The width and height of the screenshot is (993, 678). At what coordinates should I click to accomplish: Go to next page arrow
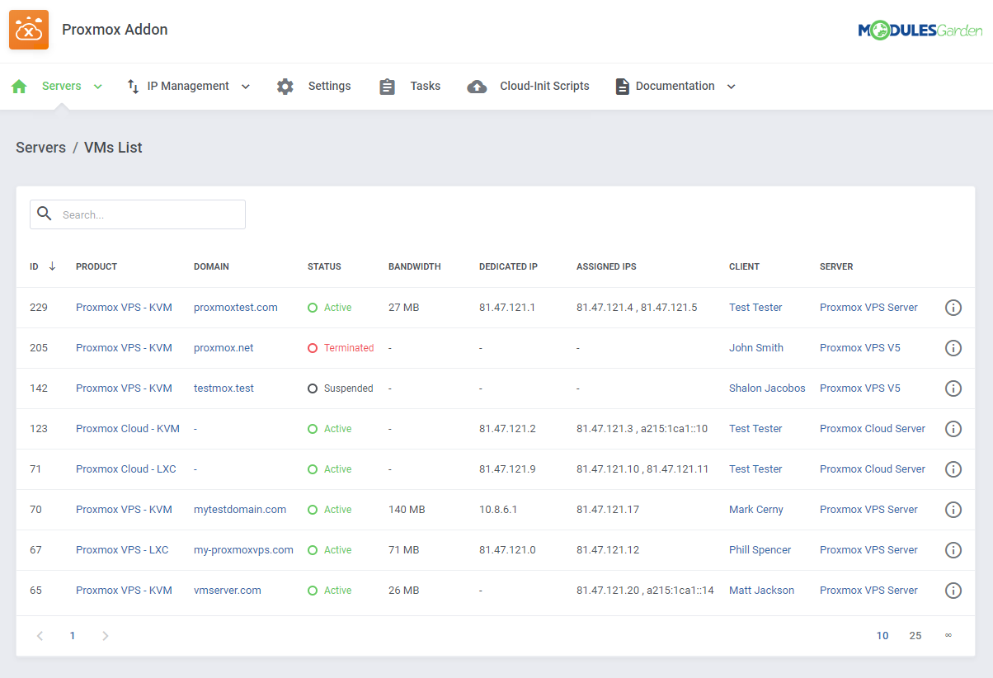pyautogui.click(x=105, y=636)
